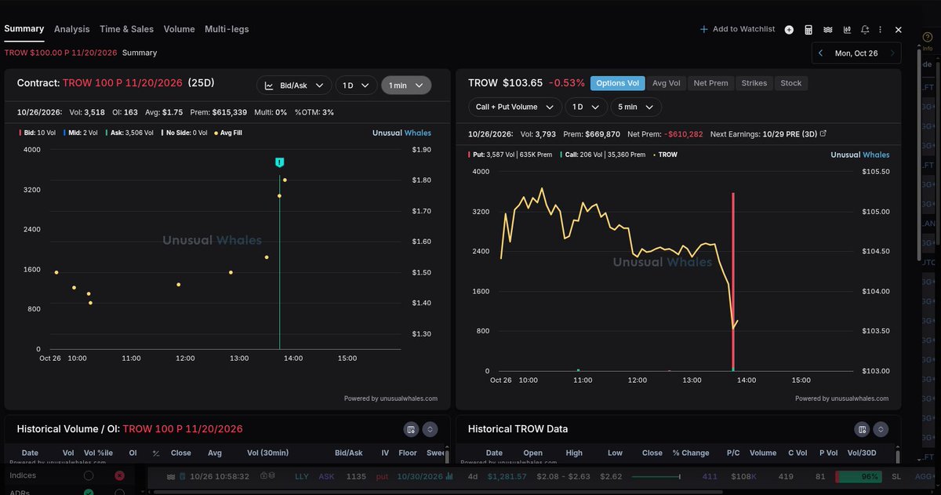The width and height of the screenshot is (941, 495).
Task: Click the waves icon in LLY flow row
Action: tap(171, 477)
